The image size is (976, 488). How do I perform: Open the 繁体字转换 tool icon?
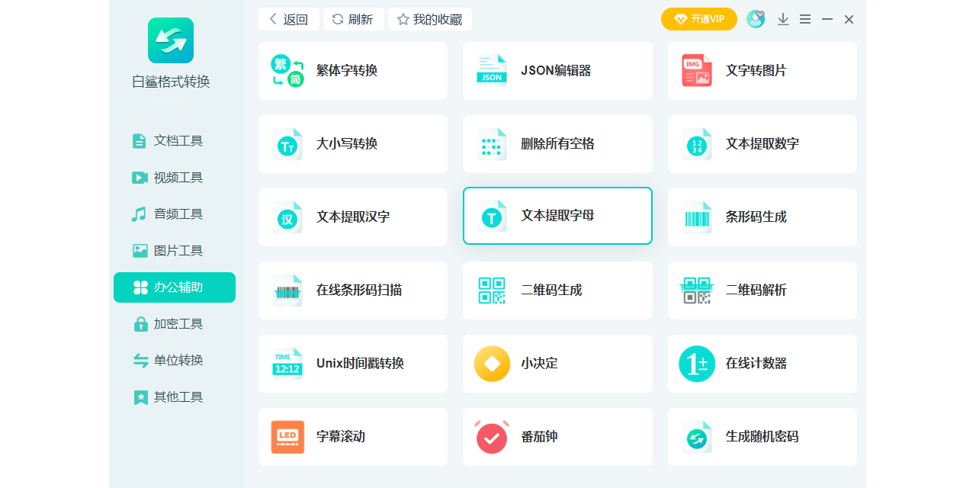[x=287, y=71]
